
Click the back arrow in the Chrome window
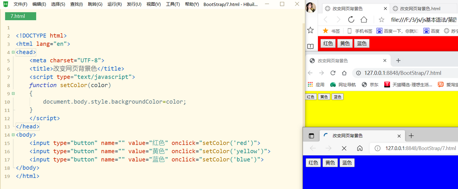tap(310, 73)
